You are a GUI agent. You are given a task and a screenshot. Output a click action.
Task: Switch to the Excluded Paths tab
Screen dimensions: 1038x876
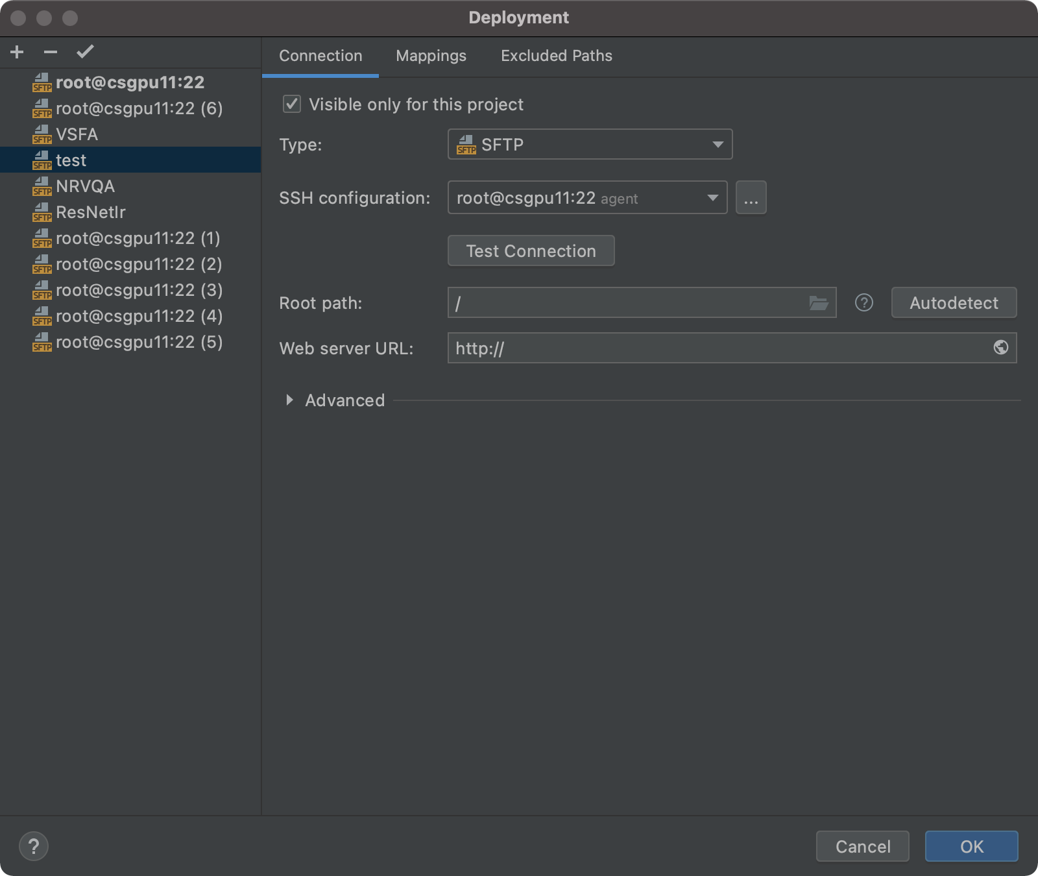point(557,56)
